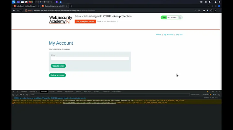Select the DevTools Console tab
The width and height of the screenshot is (233, 130).
pyautogui.click(x=44, y=92)
